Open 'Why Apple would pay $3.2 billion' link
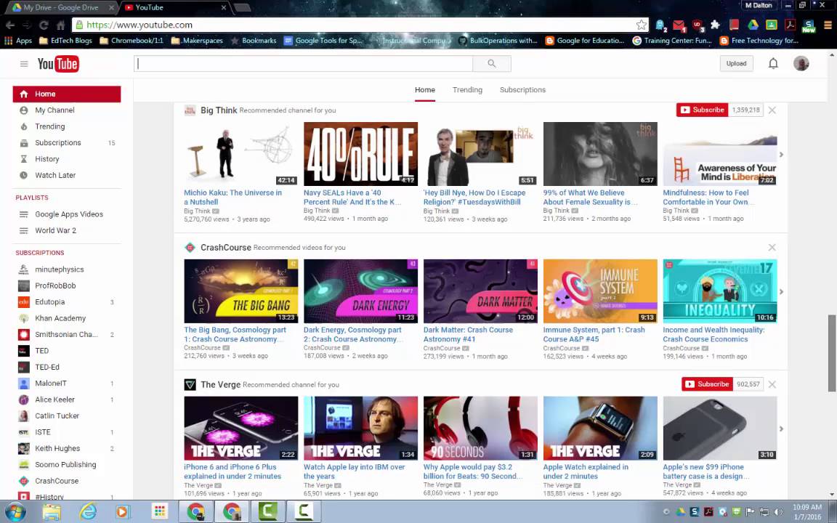Viewport: 837px width, 523px height. click(472, 471)
